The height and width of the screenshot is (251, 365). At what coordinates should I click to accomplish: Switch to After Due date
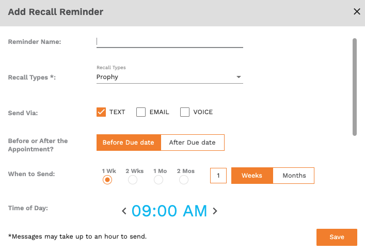click(193, 143)
